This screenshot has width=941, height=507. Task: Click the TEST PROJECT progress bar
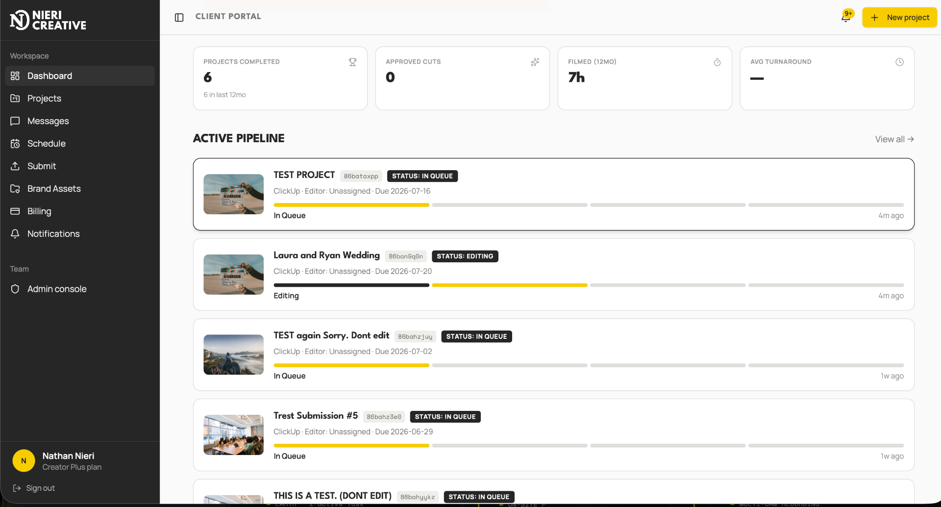[589, 205]
